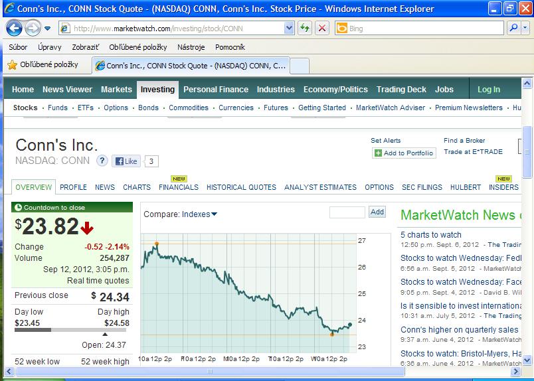
Task: Select the Conn's Inc. browser tab
Action: (x=191, y=66)
